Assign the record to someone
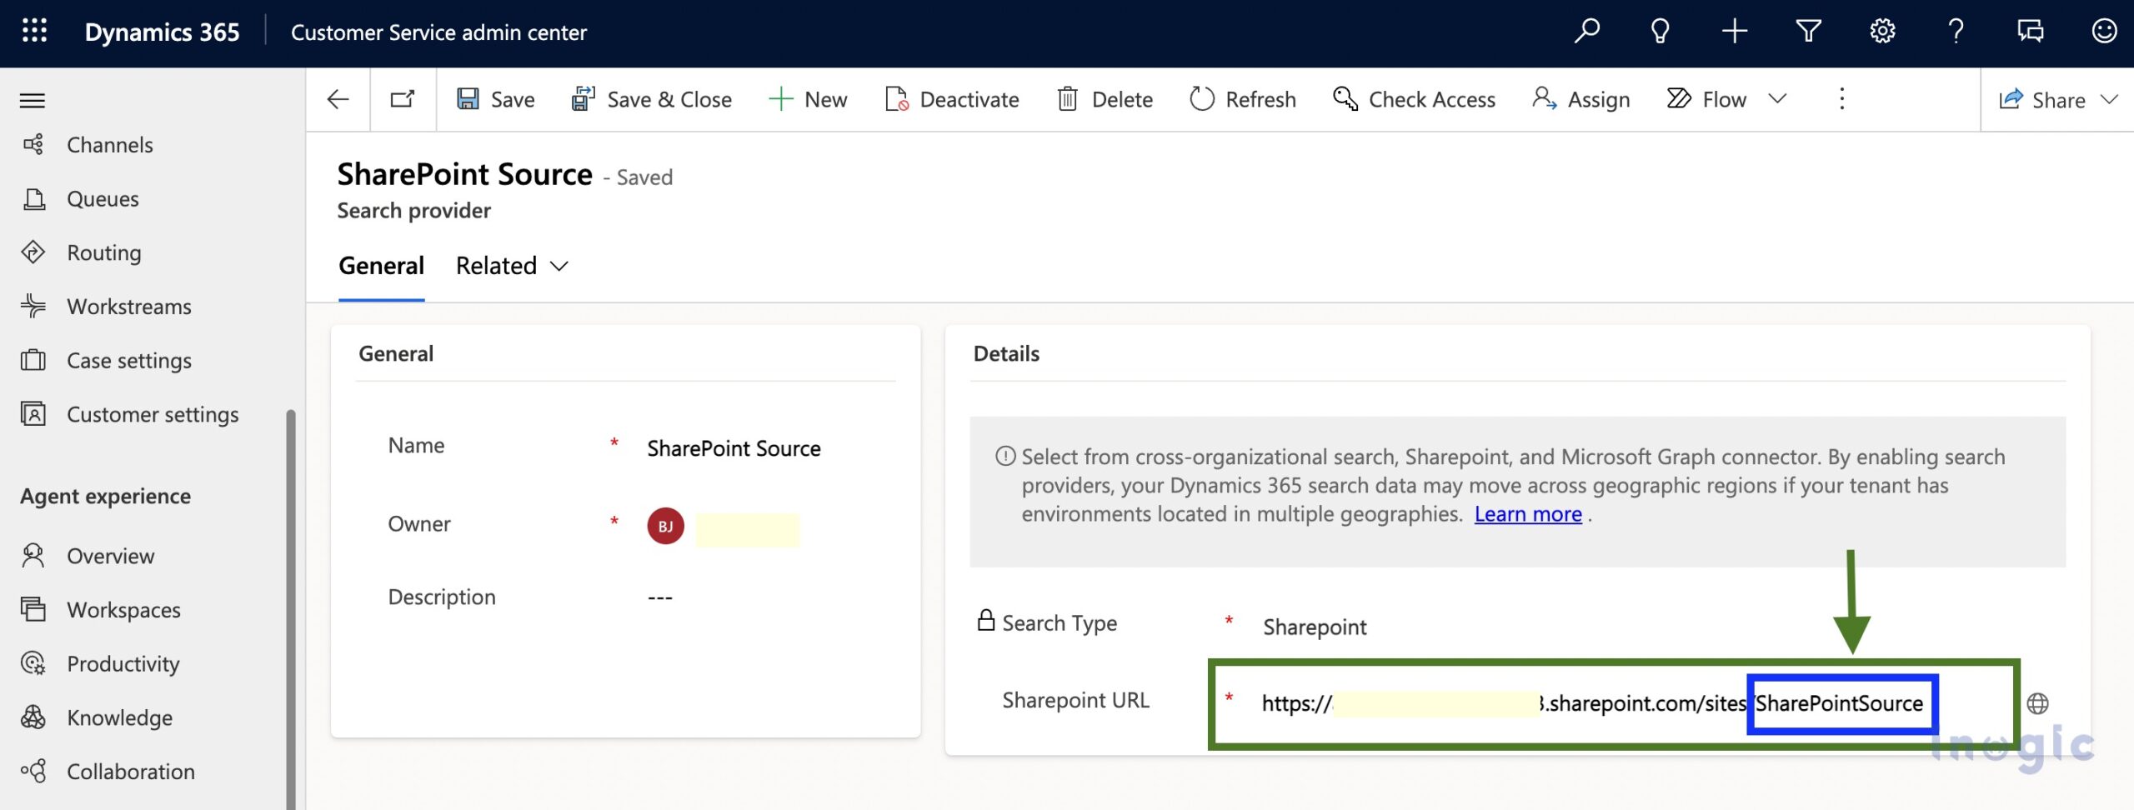 click(1580, 99)
